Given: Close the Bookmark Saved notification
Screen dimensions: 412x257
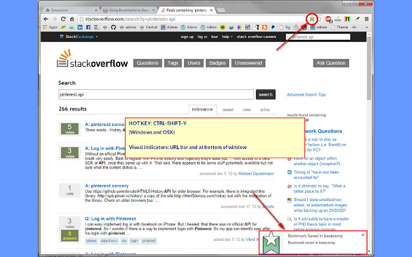Looking at the screenshot, I should (362, 235).
